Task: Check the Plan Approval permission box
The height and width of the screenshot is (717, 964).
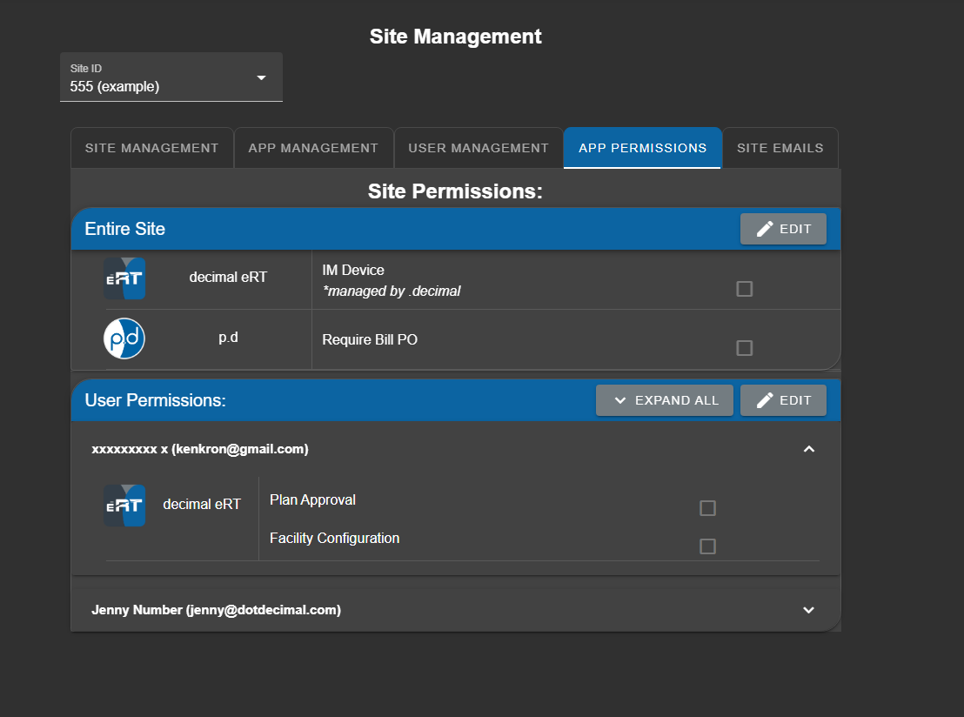Action: point(707,508)
